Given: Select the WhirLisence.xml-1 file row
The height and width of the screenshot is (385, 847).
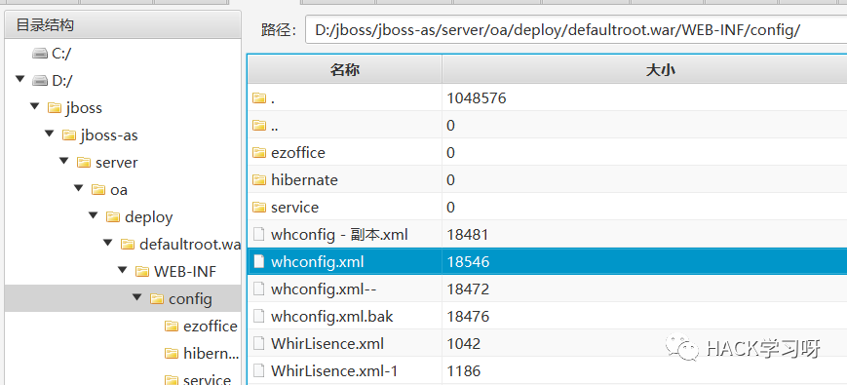Looking at the screenshot, I should [x=547, y=371].
